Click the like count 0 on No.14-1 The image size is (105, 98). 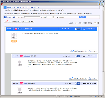coord(79,83)
